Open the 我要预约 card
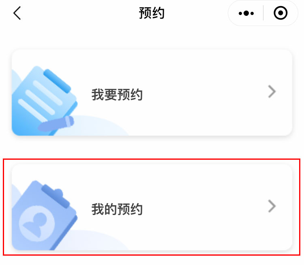The height and width of the screenshot is (265, 304). [x=152, y=93]
